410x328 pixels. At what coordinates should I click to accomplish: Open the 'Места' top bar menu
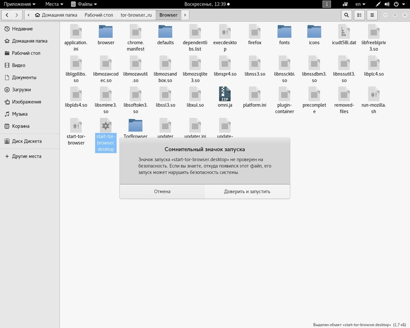[54, 4]
